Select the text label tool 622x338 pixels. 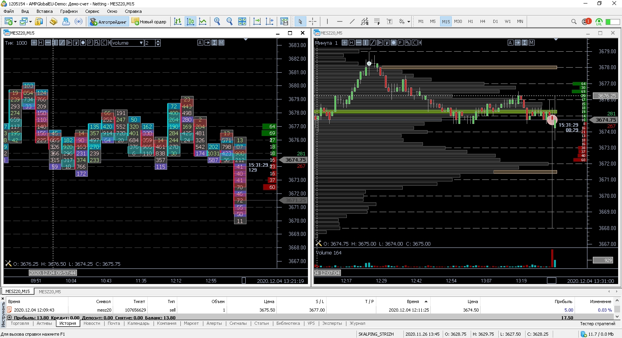pyautogui.click(x=390, y=21)
